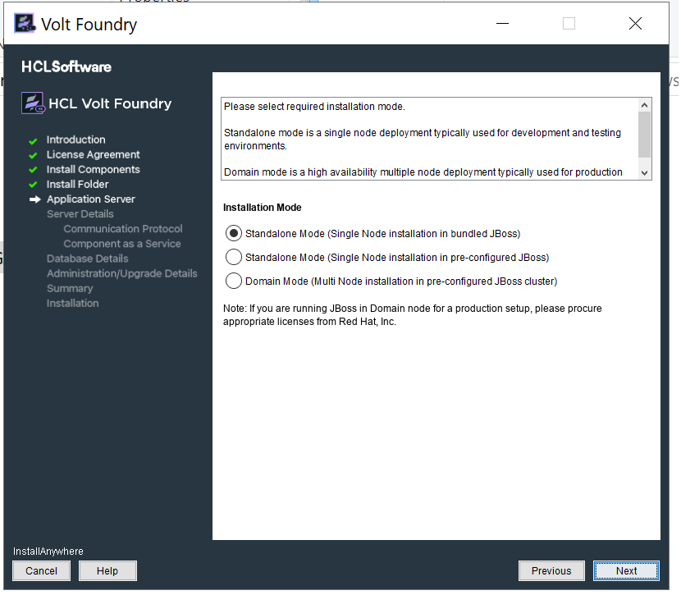Click the HCL Volt Foundry logo icon
Screen dimensions: 681x595
pos(33,103)
